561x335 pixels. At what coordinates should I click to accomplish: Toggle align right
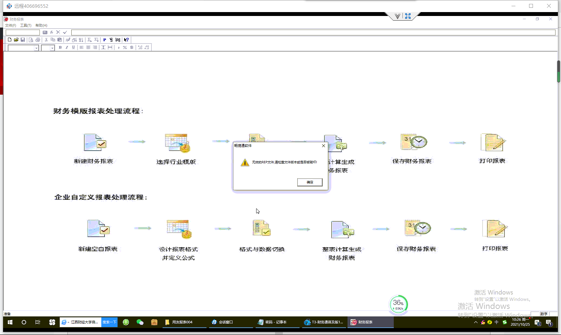[95, 48]
